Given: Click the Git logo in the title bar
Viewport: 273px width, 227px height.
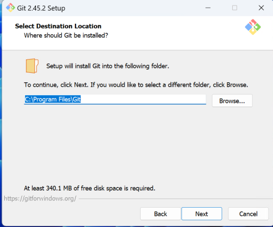Looking at the screenshot, I should [x=10, y=8].
